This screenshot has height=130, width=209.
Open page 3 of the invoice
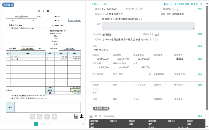pyautogui.click(x=51, y=124)
